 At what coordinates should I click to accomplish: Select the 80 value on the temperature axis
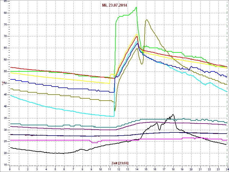coord(5,13)
